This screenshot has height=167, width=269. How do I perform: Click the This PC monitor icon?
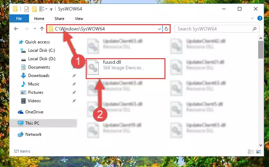click(x=21, y=123)
